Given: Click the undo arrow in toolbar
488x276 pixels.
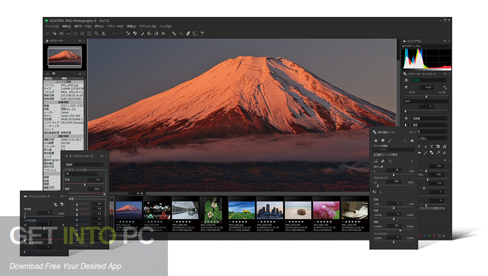Looking at the screenshot, I should [x=114, y=33].
